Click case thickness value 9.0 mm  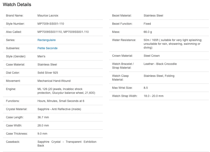(x=42, y=134)
